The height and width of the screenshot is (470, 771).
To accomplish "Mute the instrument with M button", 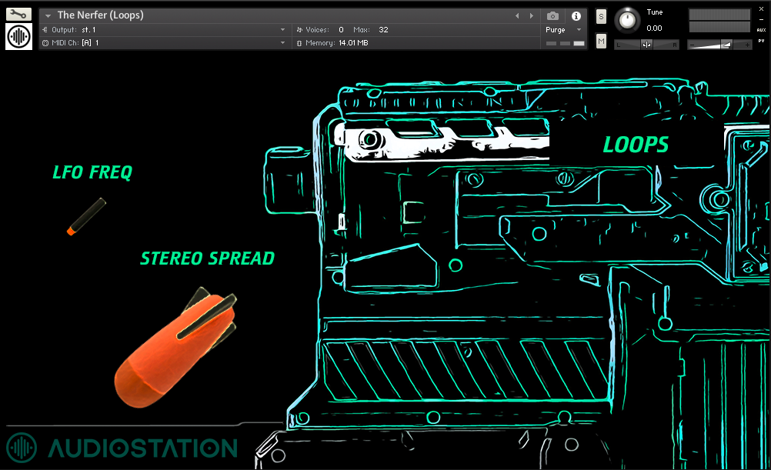I will 601,42.
